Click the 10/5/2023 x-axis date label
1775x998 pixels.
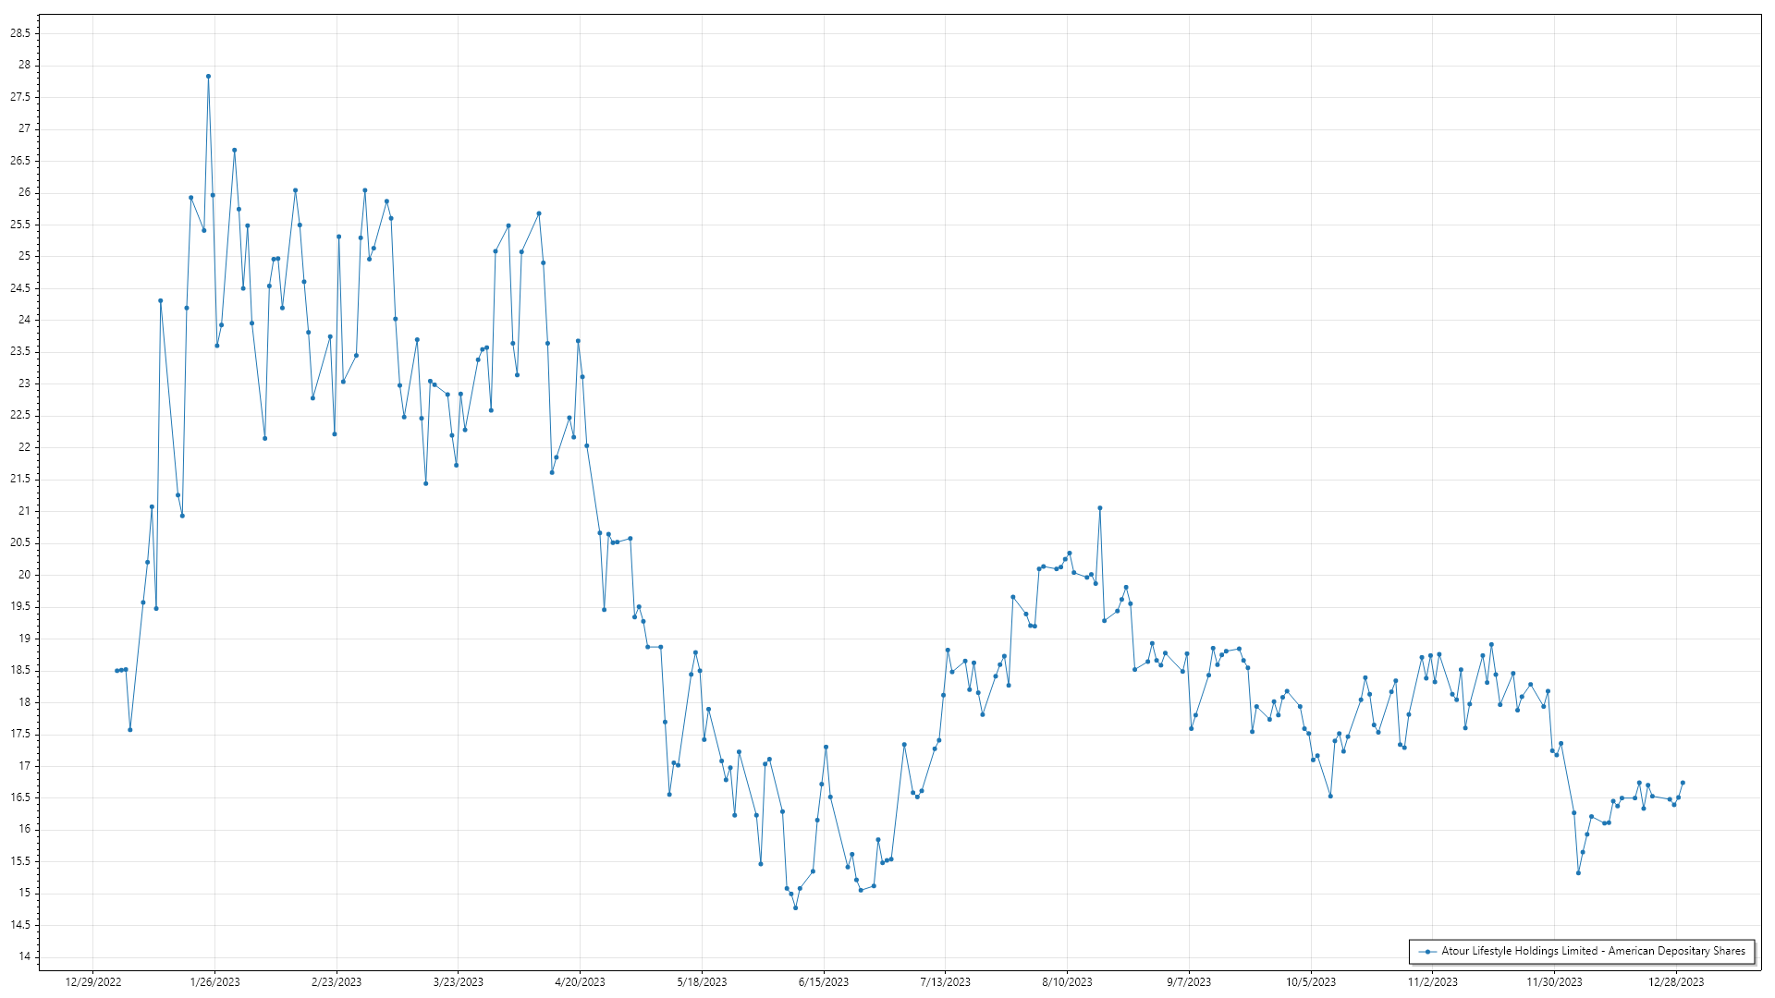(1311, 982)
